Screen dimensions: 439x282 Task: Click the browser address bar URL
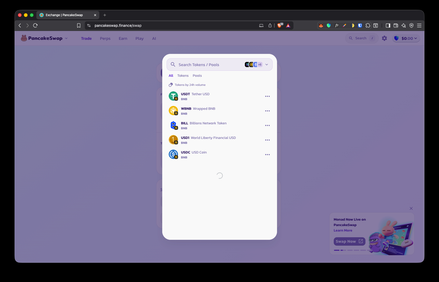[x=118, y=25]
